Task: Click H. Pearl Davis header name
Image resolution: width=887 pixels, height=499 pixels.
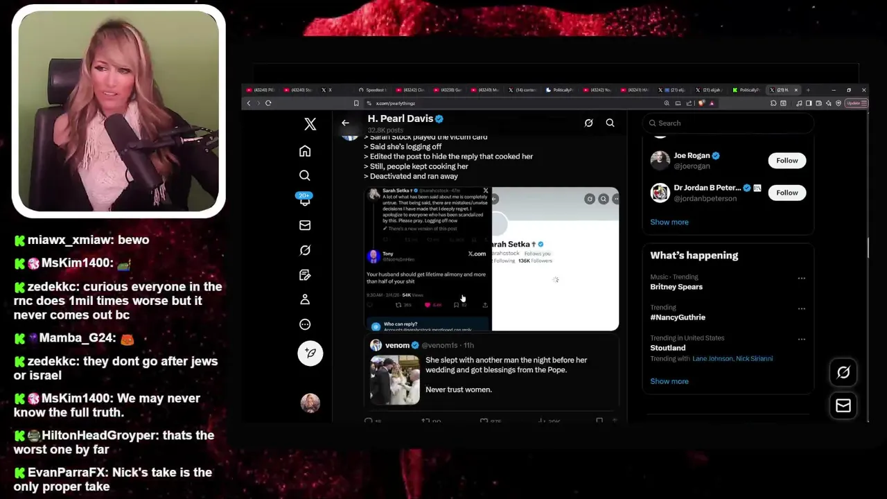Action: click(x=400, y=119)
